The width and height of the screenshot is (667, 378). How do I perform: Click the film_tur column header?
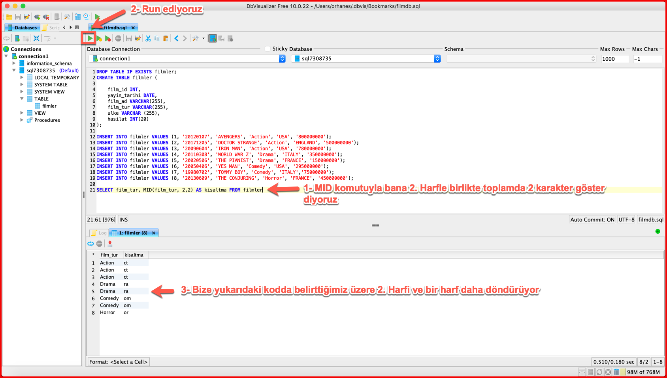[x=111, y=255]
